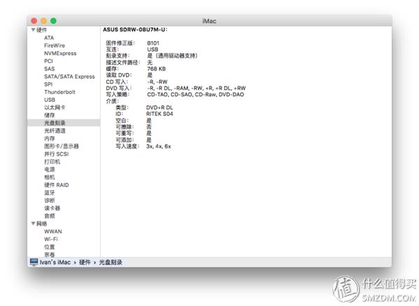Select 储存 in the sidebar

[x=50, y=115]
